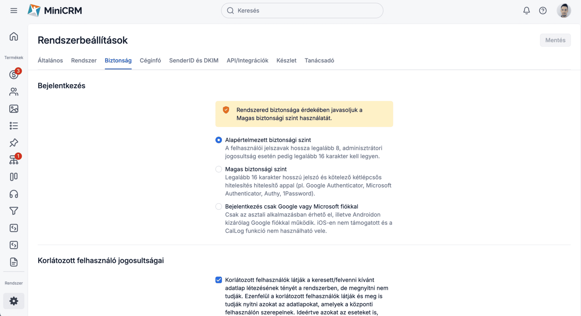Image resolution: width=581 pixels, height=316 pixels.
Task: Select Magas biztonsági szint radio option
Action: [218, 169]
